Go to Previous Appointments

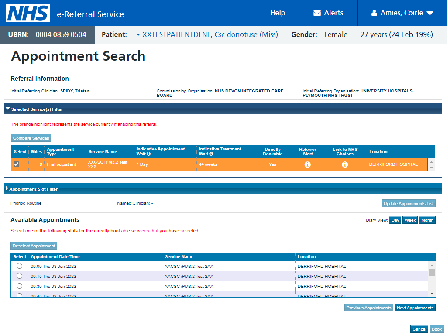click(368, 308)
